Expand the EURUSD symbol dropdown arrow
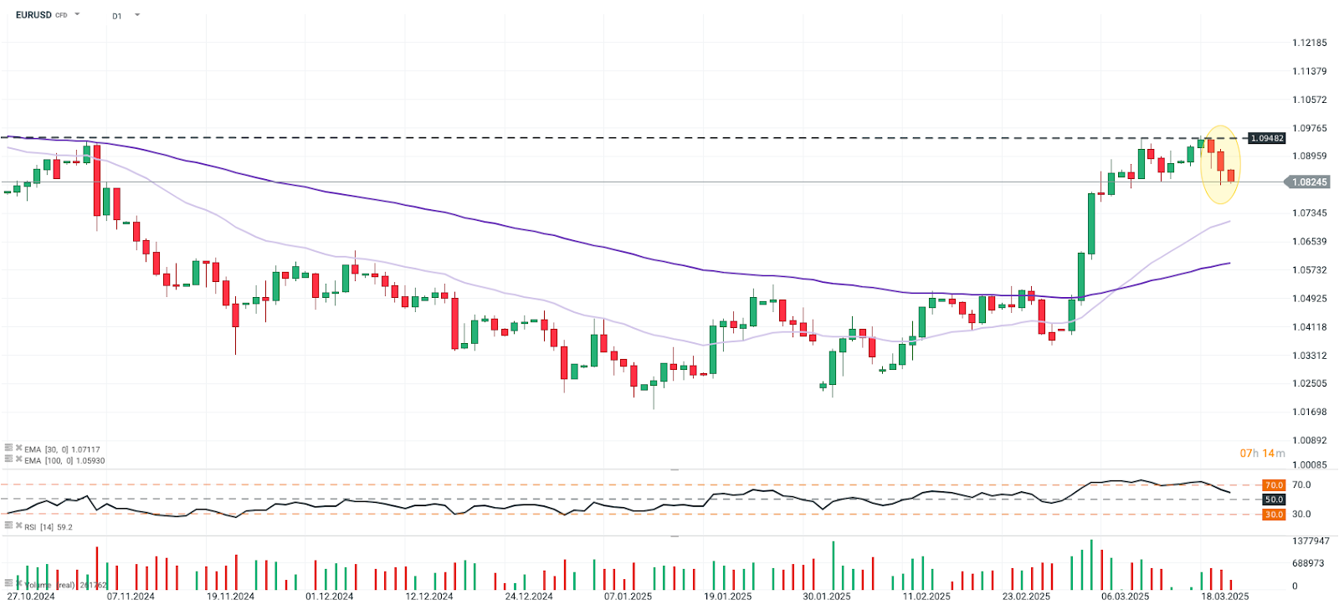Viewport: 1339px width, 610px height. (78, 14)
